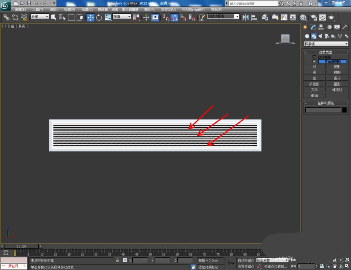
Task: Open the reference coordinate system dropdown 视图
Action: 122,17
